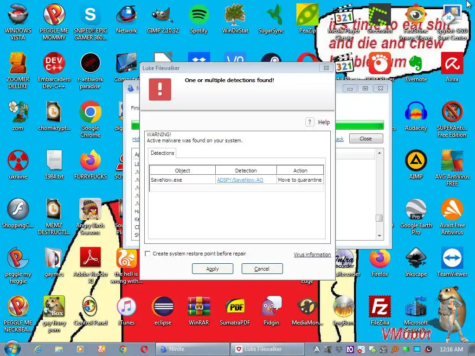This screenshot has height=356, width=475.
Task: Open SugarSync desktop icon
Action: pos(271,19)
